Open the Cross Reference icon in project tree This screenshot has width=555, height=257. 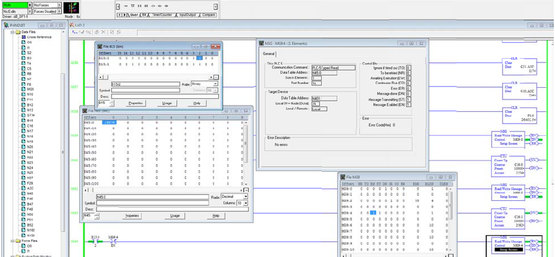pyautogui.click(x=24, y=37)
